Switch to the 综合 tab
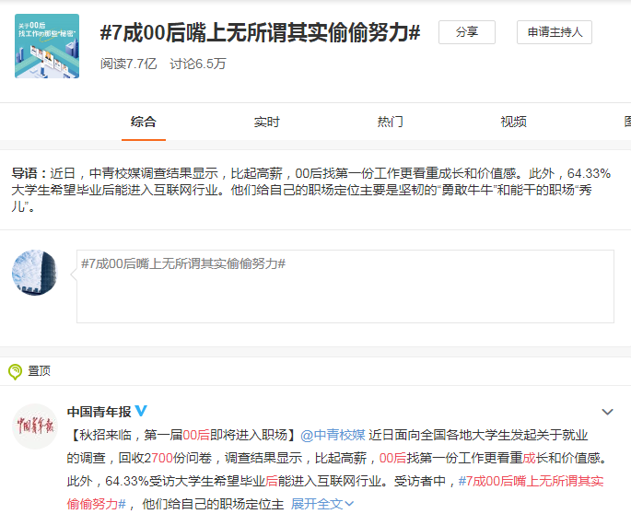631x514 pixels. tap(144, 122)
